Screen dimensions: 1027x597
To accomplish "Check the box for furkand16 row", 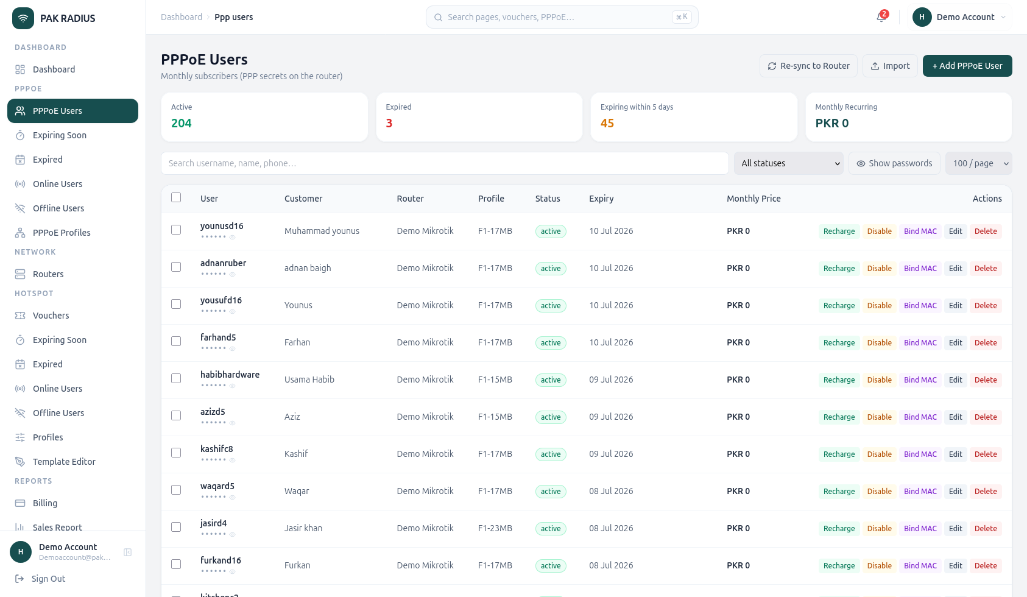I will 176,564.
